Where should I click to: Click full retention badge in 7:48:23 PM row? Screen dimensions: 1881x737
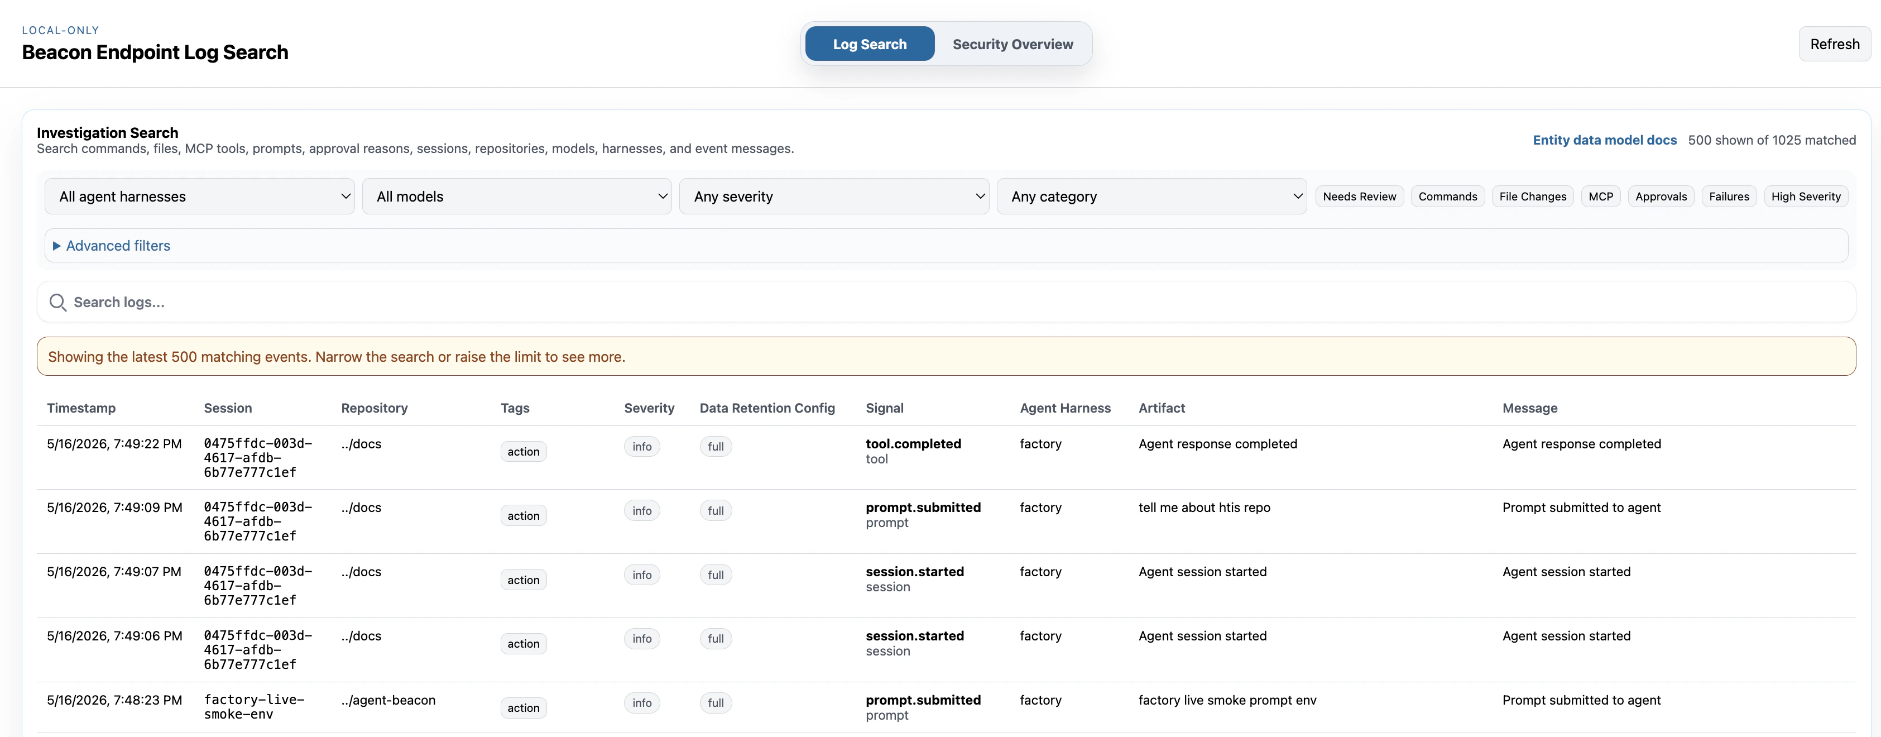(x=716, y=703)
